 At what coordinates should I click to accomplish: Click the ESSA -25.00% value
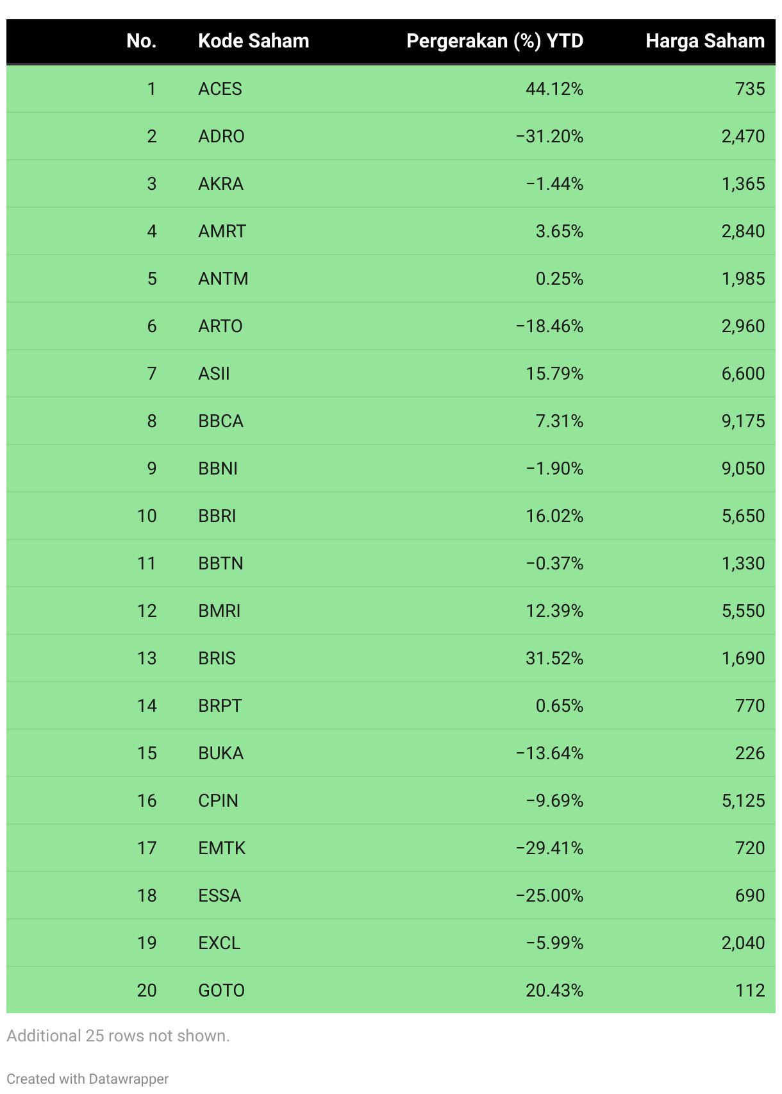click(549, 895)
